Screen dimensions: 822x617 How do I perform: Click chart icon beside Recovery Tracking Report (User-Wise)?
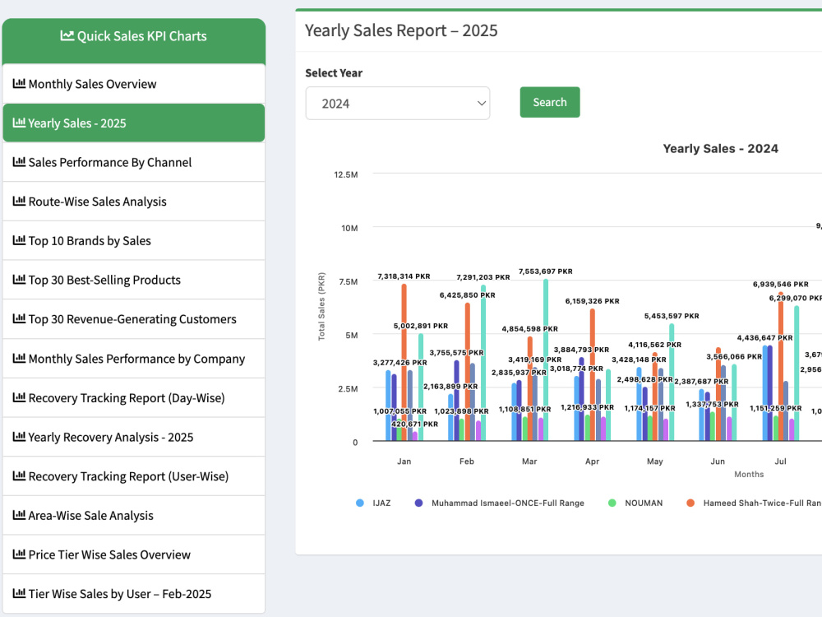tap(19, 476)
